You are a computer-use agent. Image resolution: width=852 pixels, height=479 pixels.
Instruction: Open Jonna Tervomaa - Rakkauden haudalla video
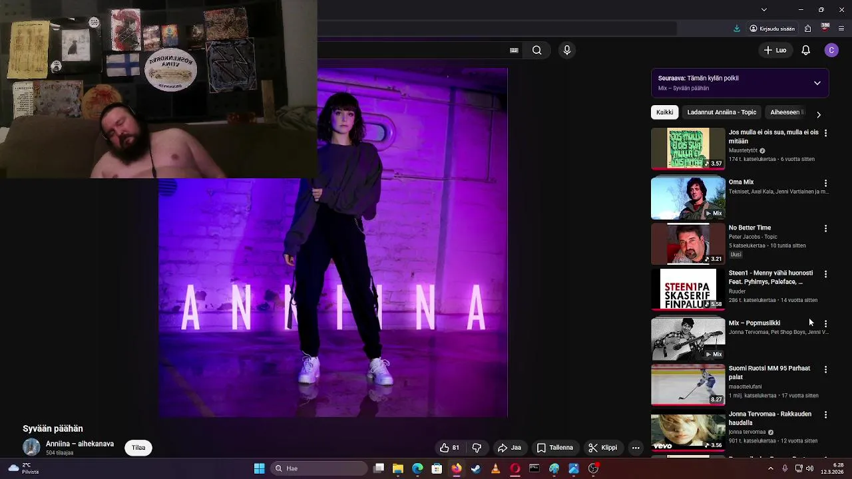(x=769, y=418)
